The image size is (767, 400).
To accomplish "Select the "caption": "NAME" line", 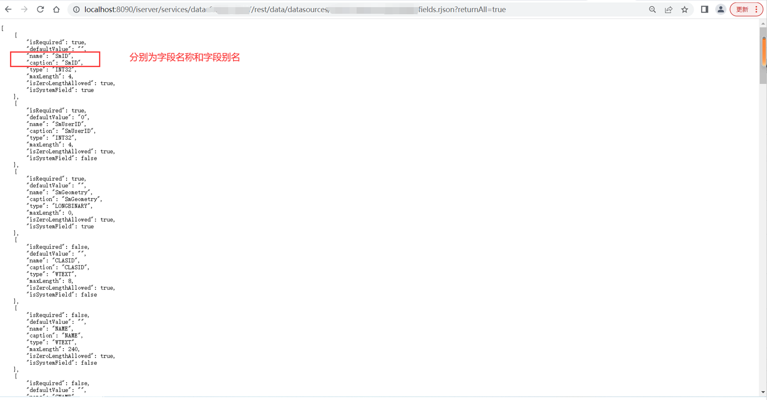I will pos(55,335).
